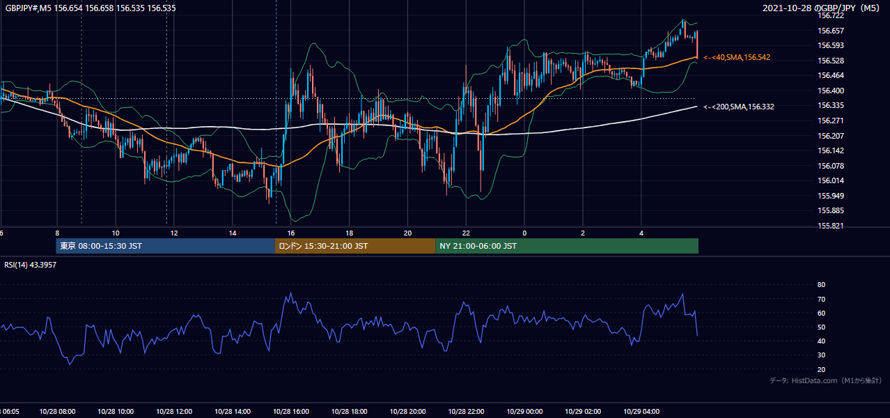The width and height of the screenshot is (890, 418).
Task: Click hour tick 22 under price chart
Action: [467, 233]
